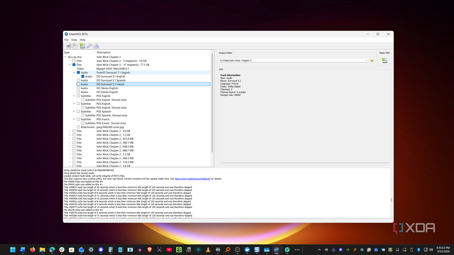
Task: Uncheck DD Surround 5.1 English audio
Action: click(83, 76)
